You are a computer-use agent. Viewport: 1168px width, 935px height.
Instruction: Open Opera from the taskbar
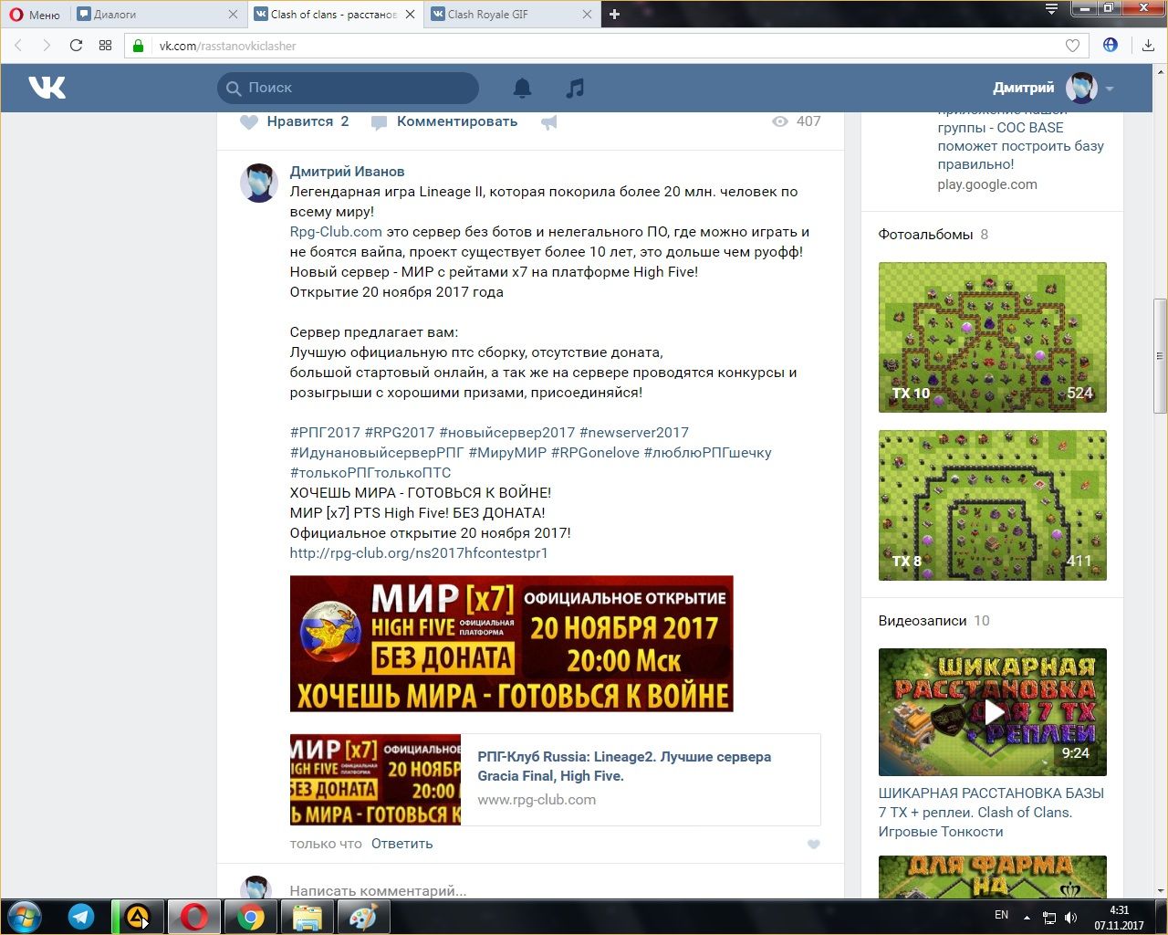tap(194, 917)
